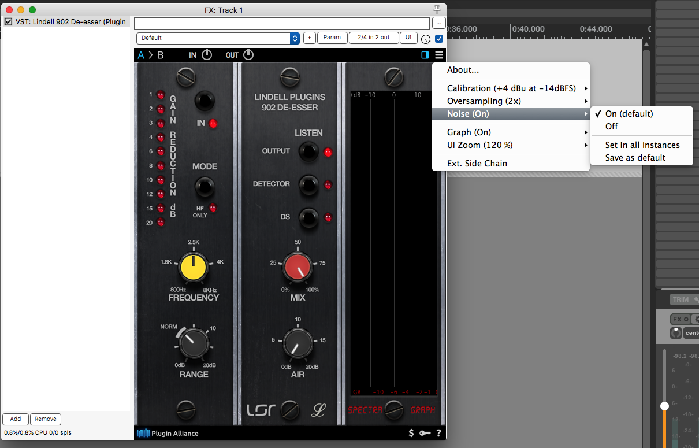The image size is (699, 448).
Task: Uncheck the VST Lindell 902 De-esser checkbox
Action: (x=8, y=21)
